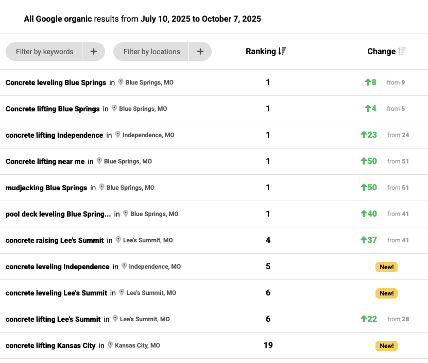Open the add location filter plus button

200,52
